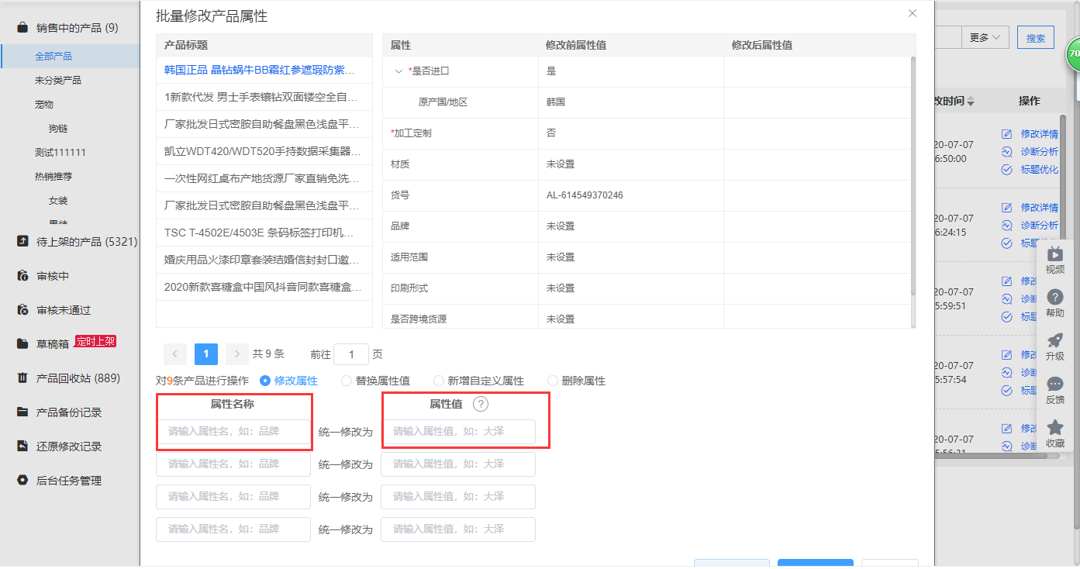Choose the 新增自定义属性 radio option
Viewport: 1080px width, 569px height.
[x=478, y=381]
